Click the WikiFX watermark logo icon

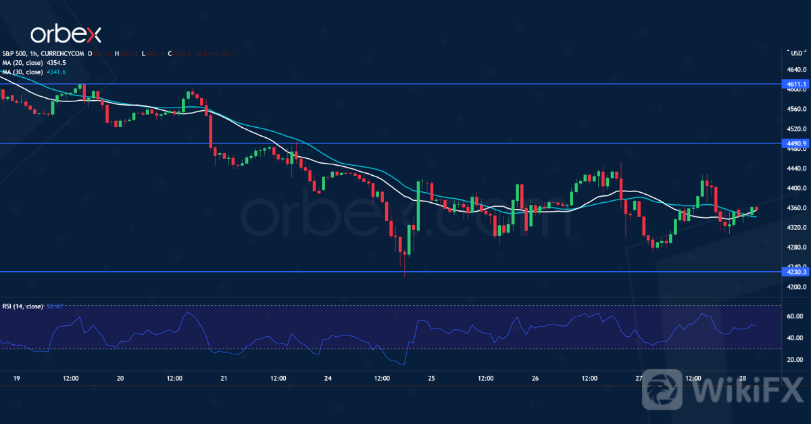pyautogui.click(x=660, y=392)
